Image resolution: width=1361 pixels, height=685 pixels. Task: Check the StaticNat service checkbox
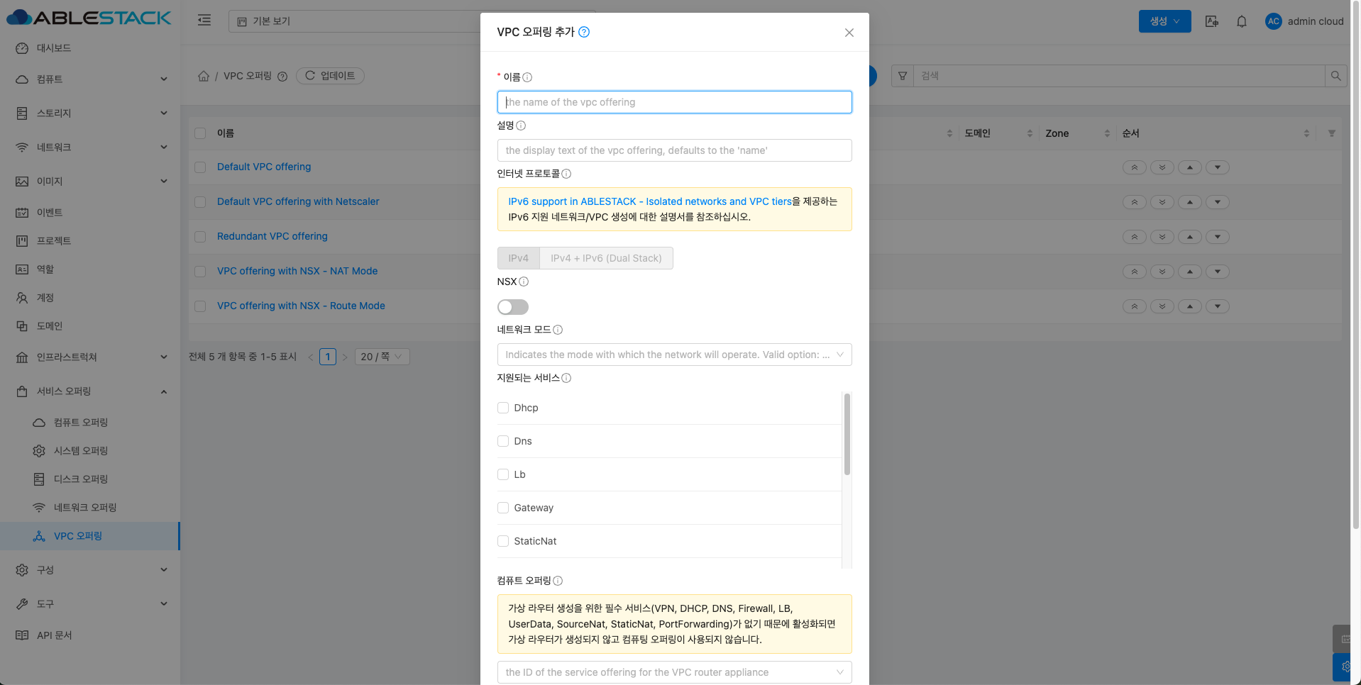point(503,541)
